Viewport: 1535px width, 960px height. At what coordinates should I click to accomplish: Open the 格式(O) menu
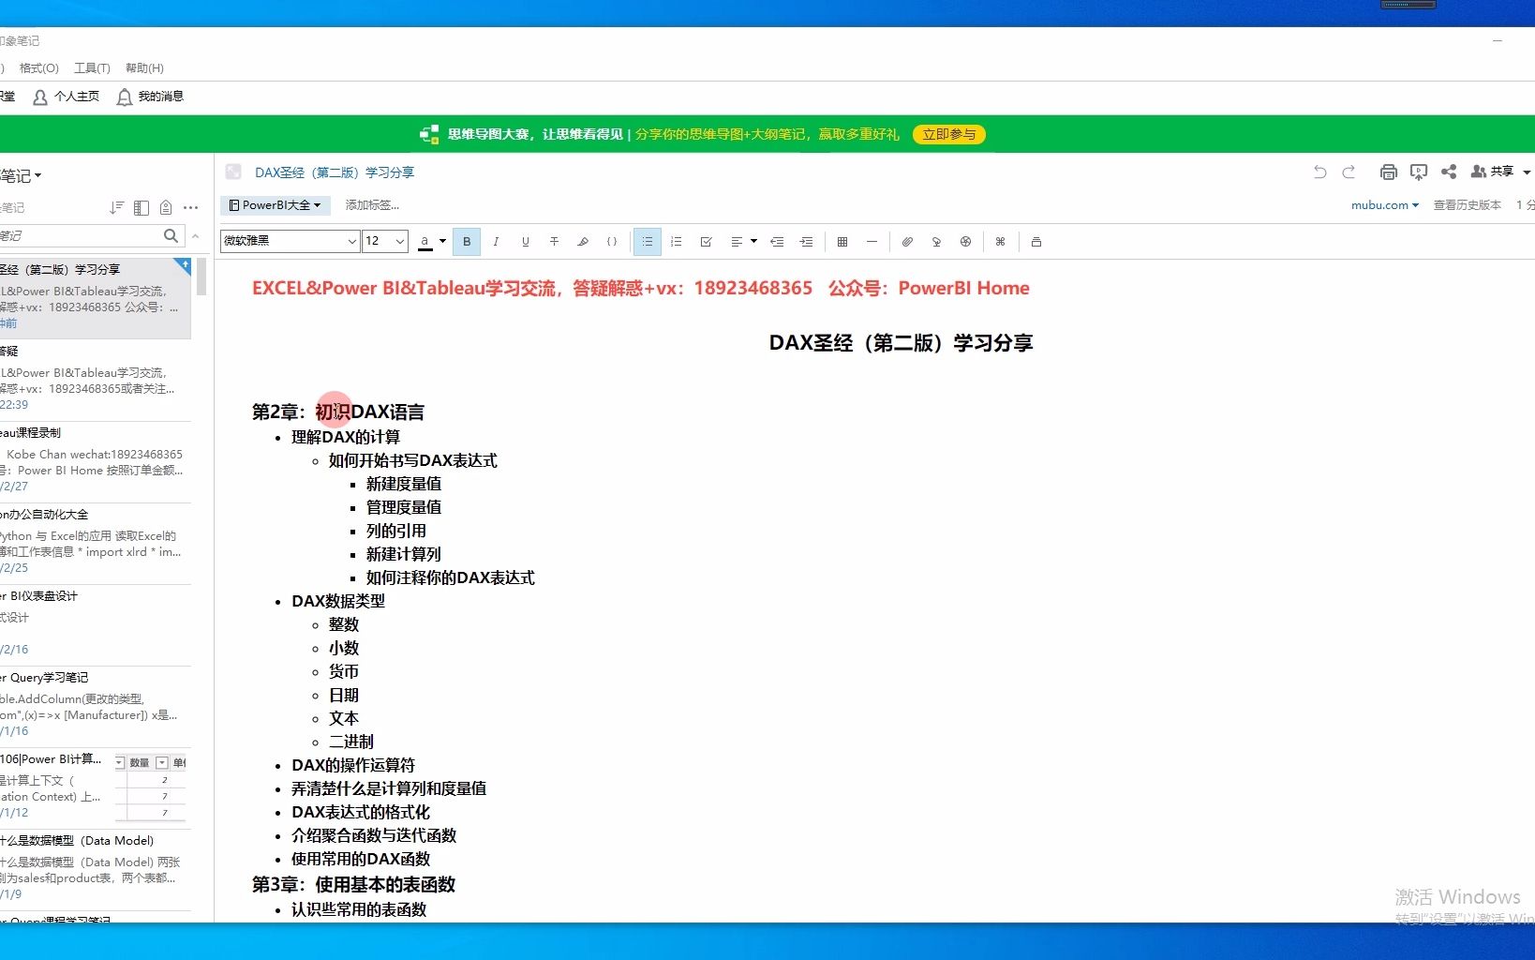[38, 68]
